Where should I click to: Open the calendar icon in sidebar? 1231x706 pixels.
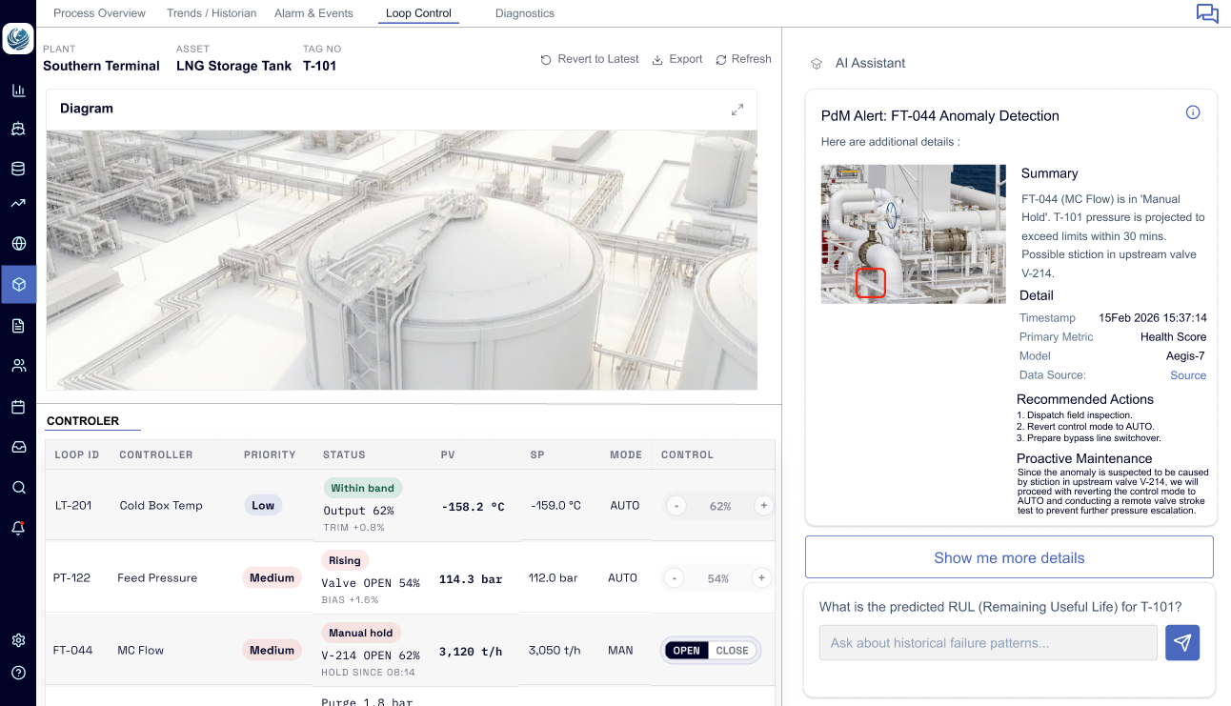[18, 407]
